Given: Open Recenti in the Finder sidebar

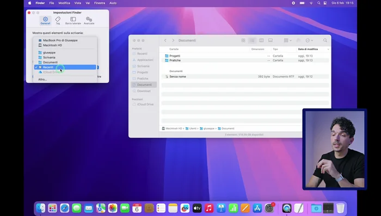Looking at the screenshot, I should coord(144,54).
